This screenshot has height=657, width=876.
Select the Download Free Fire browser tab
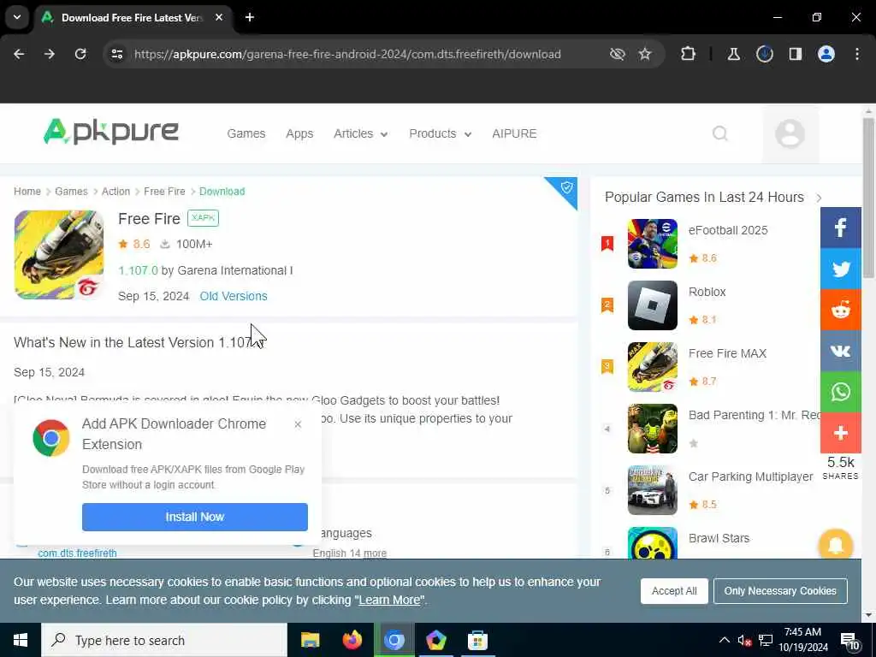pos(132,17)
